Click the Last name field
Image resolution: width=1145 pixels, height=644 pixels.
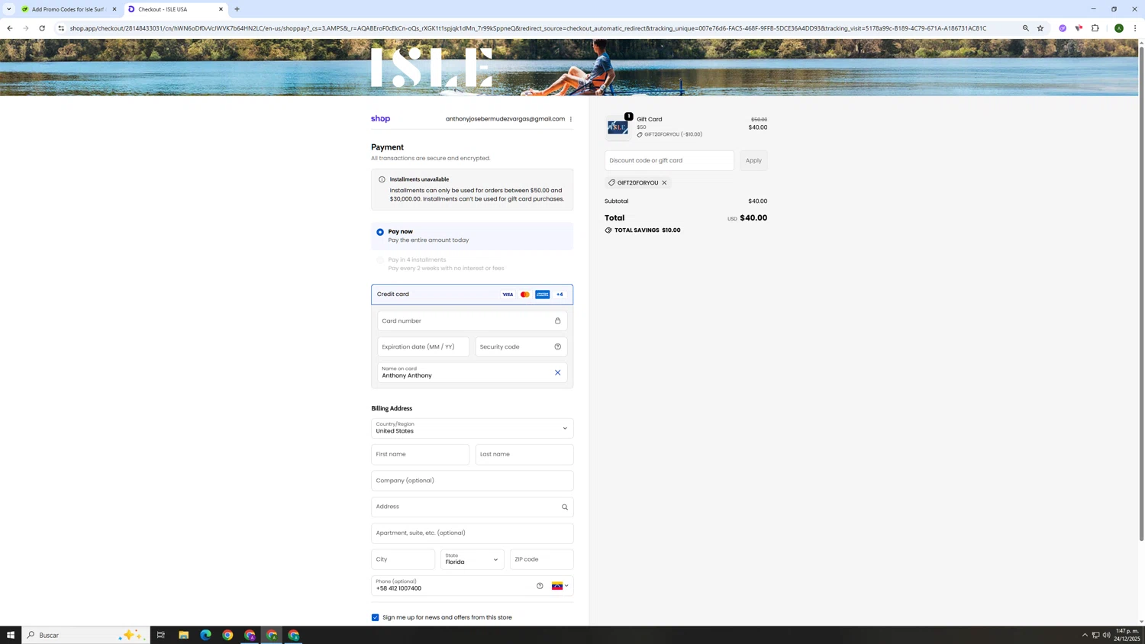[524, 455]
